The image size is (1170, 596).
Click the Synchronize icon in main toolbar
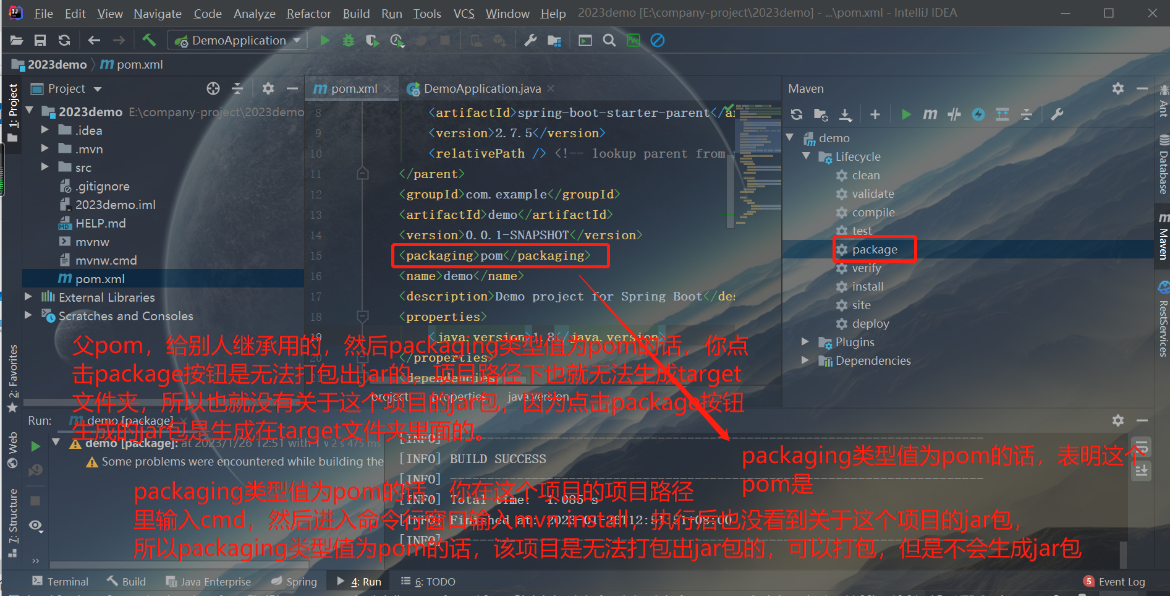64,41
